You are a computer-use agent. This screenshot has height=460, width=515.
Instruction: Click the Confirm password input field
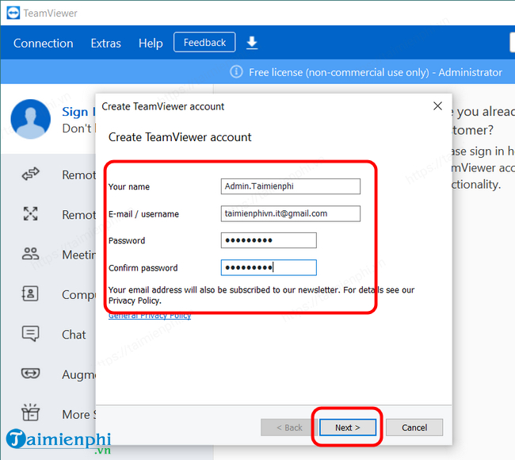pyautogui.click(x=269, y=267)
